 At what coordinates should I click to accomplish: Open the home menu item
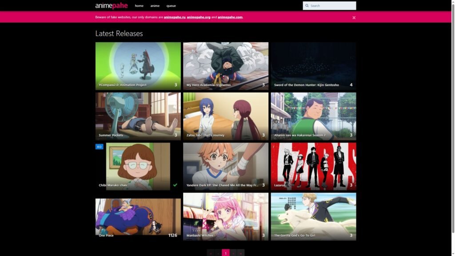pos(139,6)
